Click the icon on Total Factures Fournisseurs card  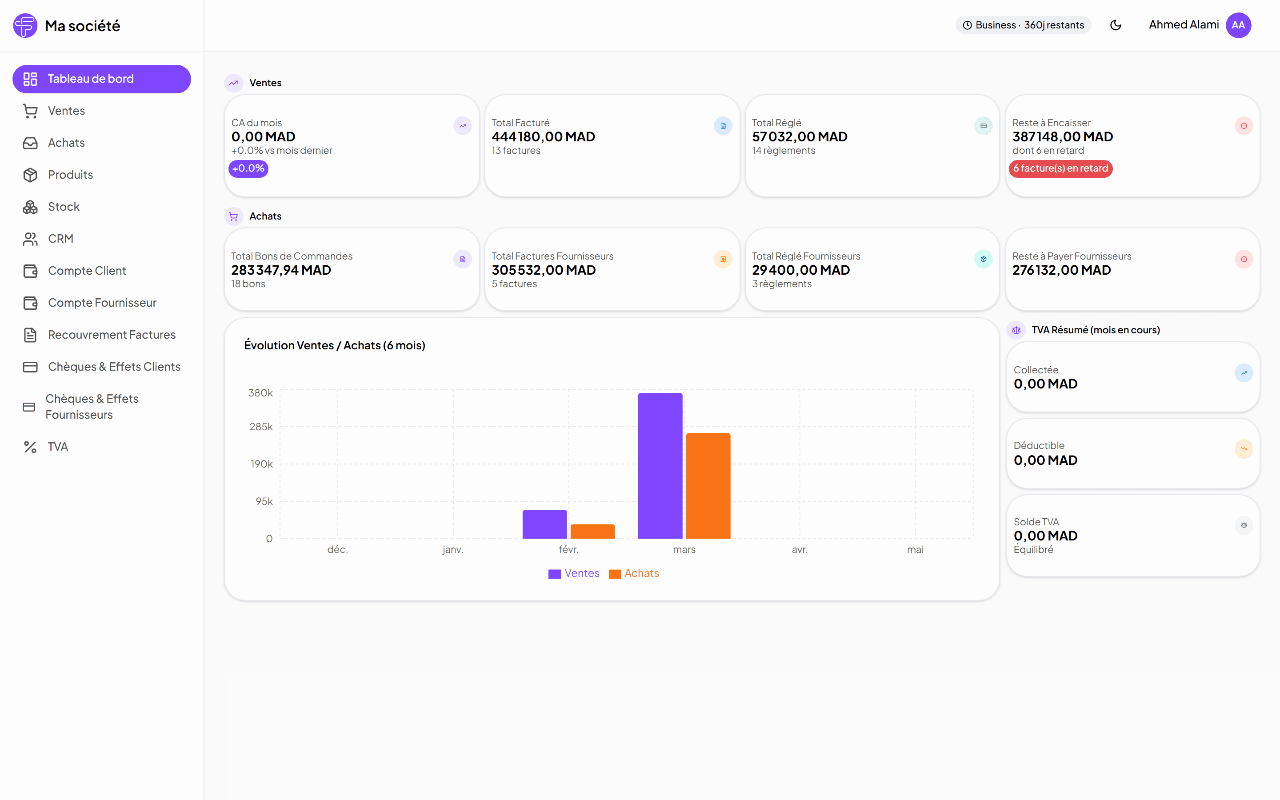point(723,259)
